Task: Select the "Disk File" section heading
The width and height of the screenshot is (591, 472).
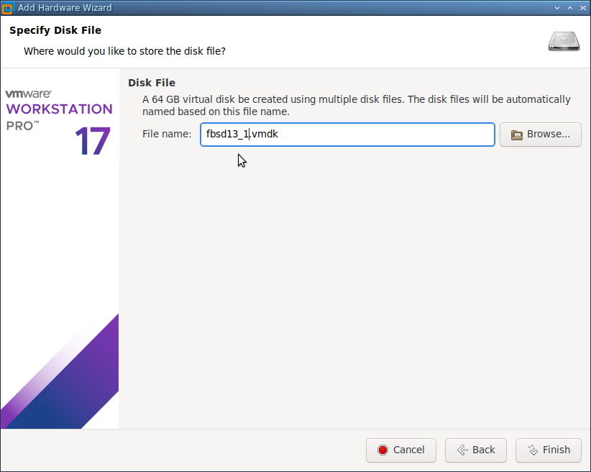Action: click(x=152, y=83)
